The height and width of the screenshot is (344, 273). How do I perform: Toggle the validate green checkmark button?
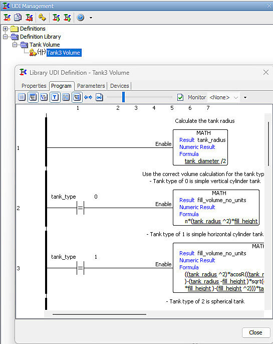tap(180, 97)
